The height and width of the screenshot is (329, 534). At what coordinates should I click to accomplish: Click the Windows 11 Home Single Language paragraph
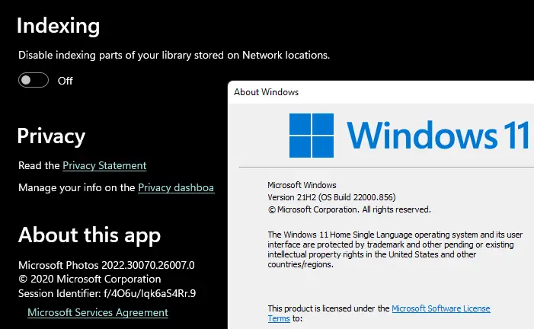point(395,249)
